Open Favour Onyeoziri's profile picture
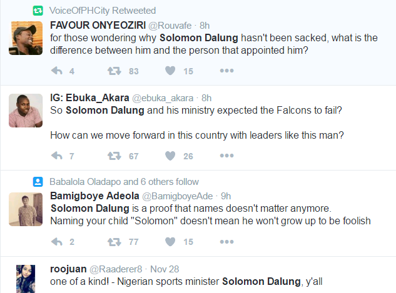 26,37
